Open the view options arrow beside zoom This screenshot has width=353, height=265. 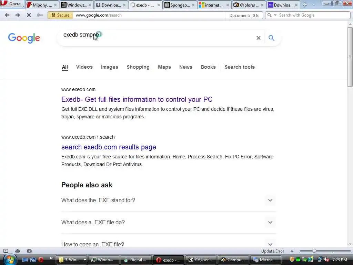[292, 251]
